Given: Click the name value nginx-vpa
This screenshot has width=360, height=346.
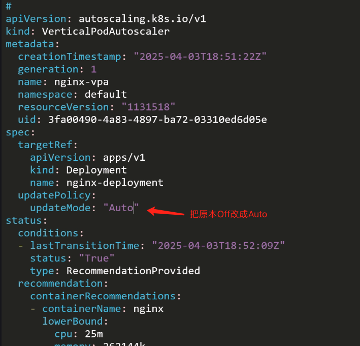Looking at the screenshot, I should coord(82,82).
